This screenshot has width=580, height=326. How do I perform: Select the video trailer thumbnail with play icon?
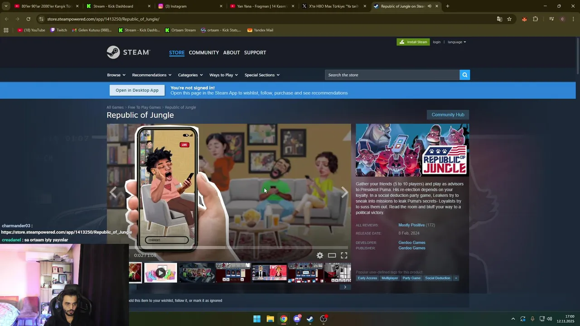click(x=161, y=273)
